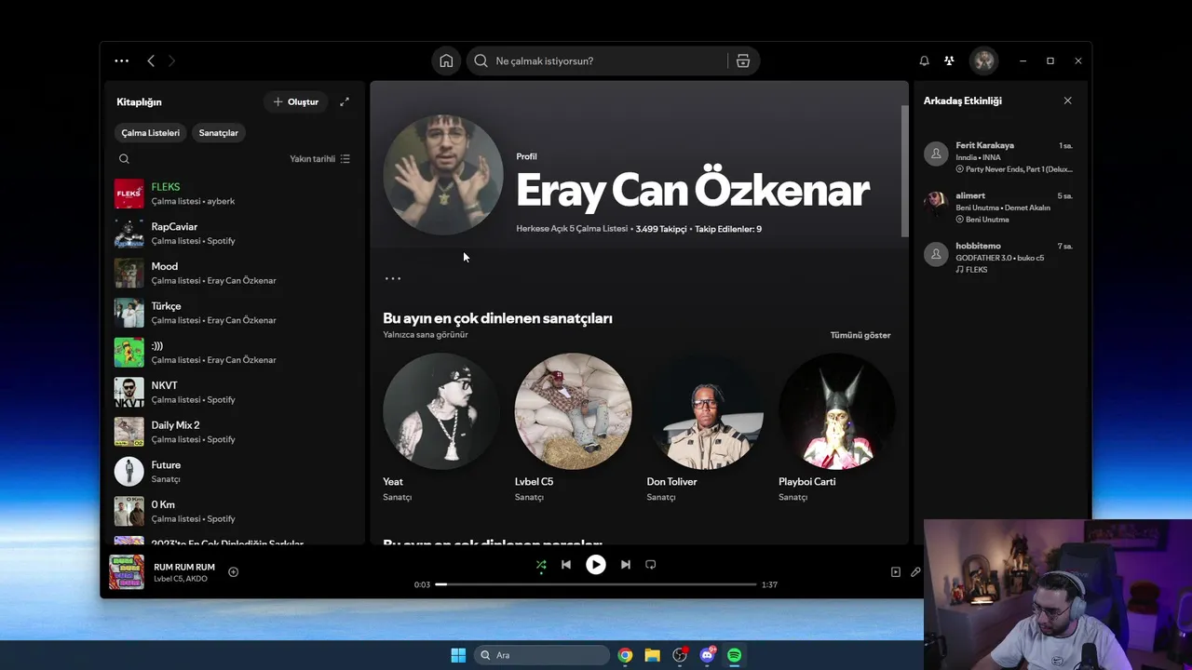Open Herkese Açık 5 Çalma Listesi link
The height and width of the screenshot is (670, 1192).
[572, 229]
